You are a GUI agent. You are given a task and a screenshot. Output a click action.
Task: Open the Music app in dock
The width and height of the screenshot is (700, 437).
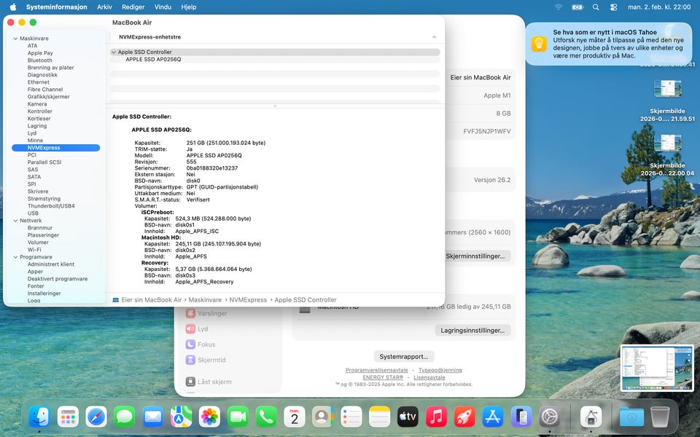click(436, 417)
